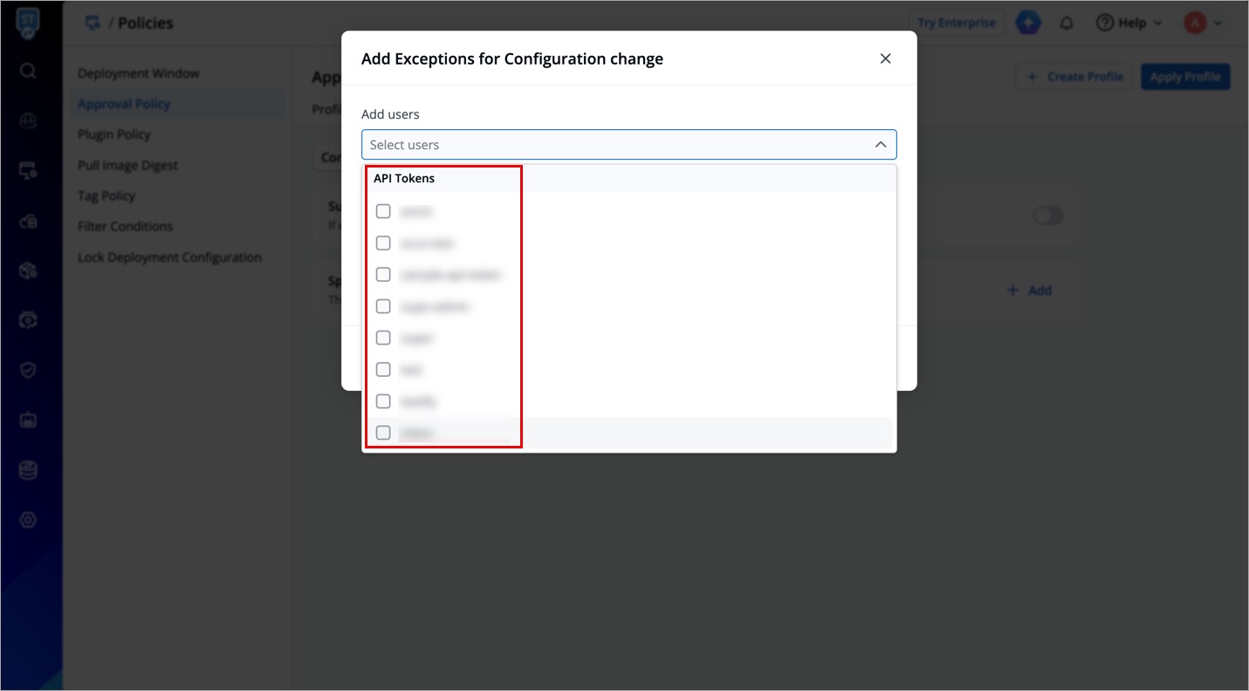Open the database stack sidebar icon

pyautogui.click(x=28, y=471)
